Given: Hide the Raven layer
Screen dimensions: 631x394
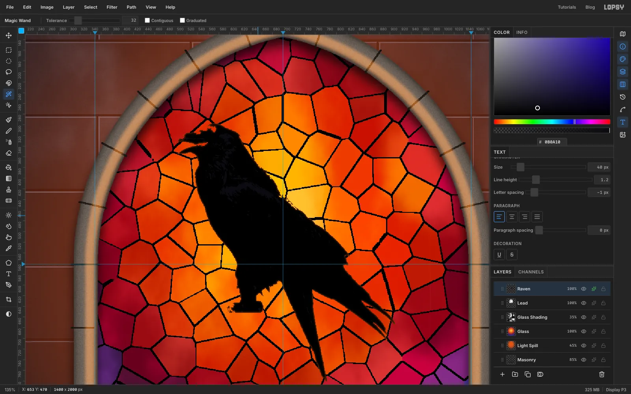Looking at the screenshot, I should 584,289.
